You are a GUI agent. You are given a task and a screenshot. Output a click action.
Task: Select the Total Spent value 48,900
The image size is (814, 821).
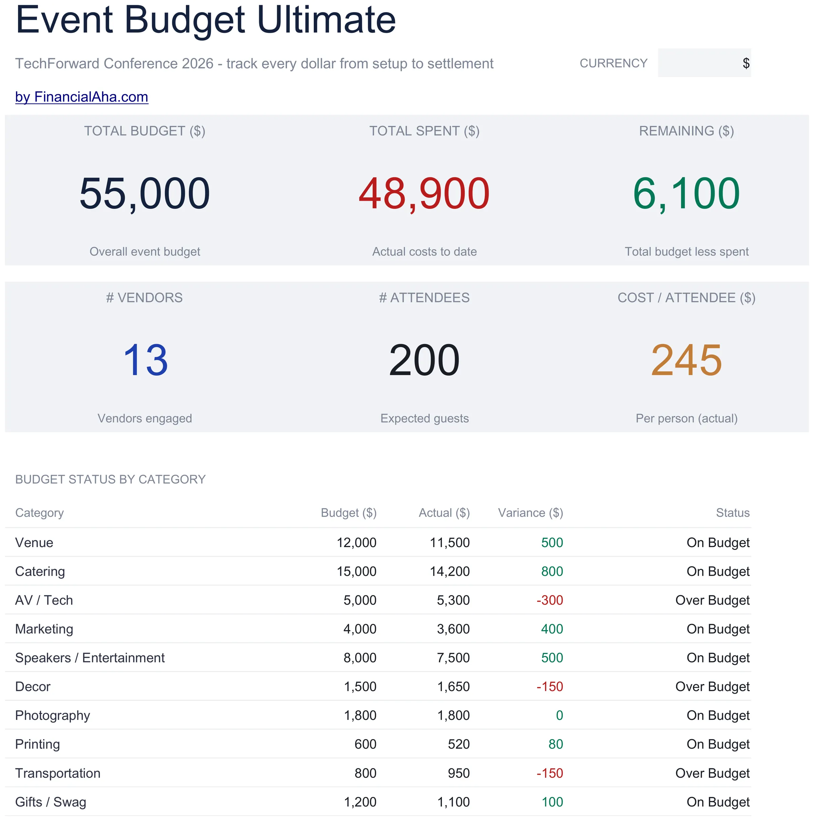coord(424,194)
